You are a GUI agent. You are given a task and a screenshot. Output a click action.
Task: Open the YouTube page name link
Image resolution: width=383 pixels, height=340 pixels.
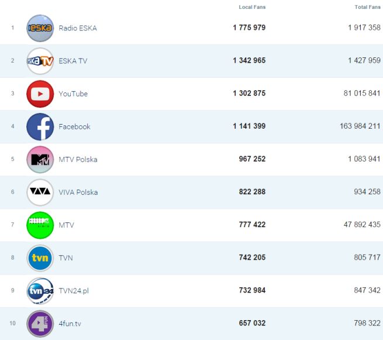point(73,94)
